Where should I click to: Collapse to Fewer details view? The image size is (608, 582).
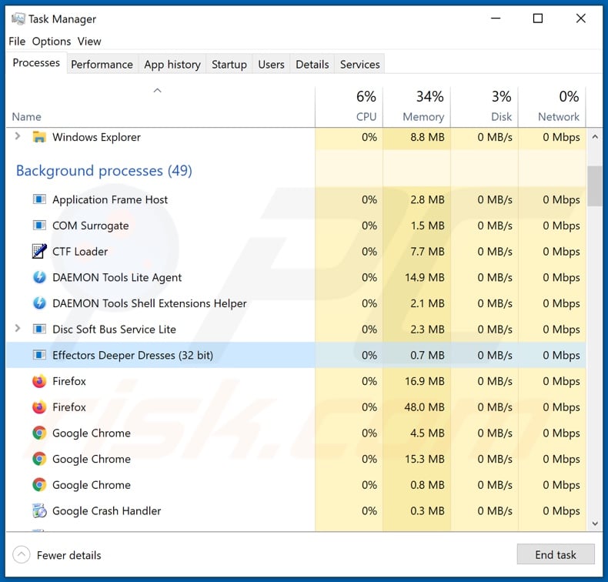[57, 555]
